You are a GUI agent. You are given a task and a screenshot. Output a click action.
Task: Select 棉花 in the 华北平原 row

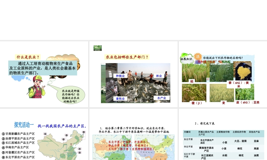click(240, 149)
